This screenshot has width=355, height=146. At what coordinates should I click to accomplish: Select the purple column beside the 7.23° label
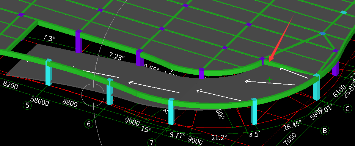(140, 57)
